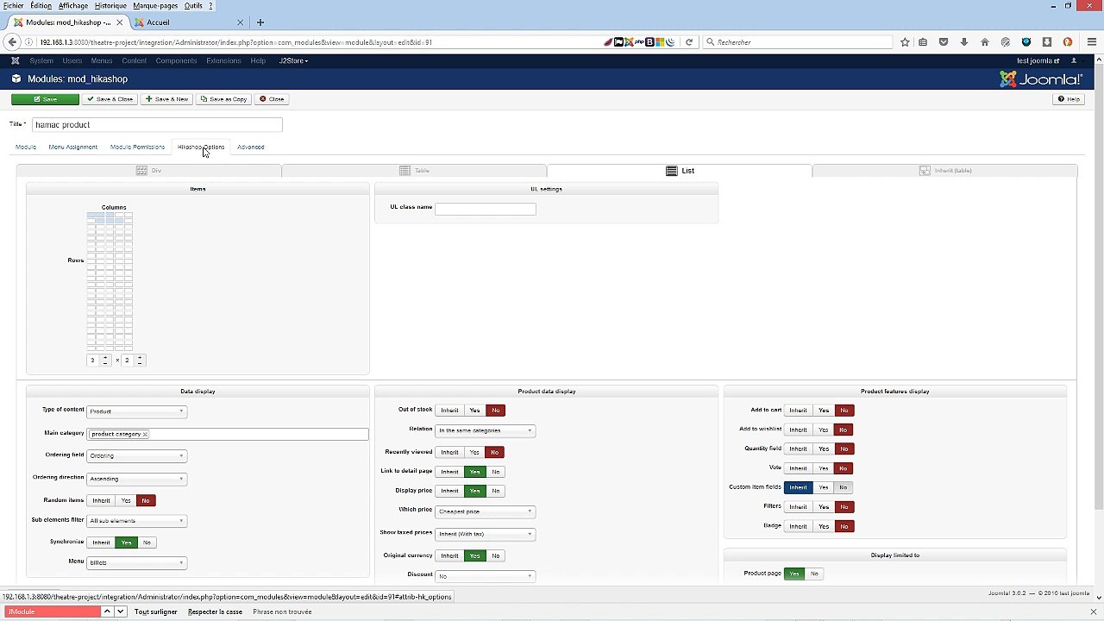Set Add to cart to Yes

click(824, 411)
